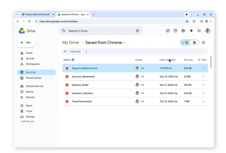Open advanced search filter options
The height and width of the screenshot is (153, 226).
click(137, 31)
